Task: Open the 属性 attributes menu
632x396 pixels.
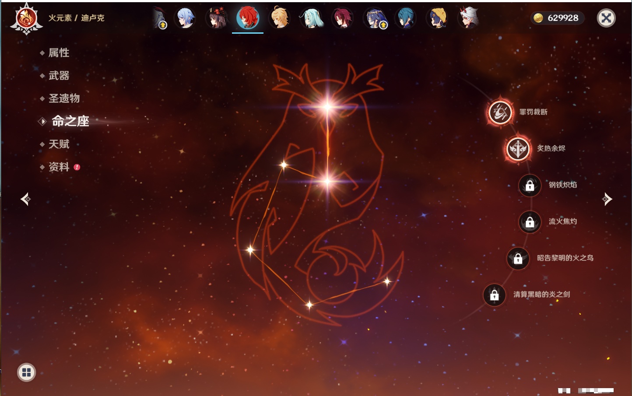Action: (59, 53)
